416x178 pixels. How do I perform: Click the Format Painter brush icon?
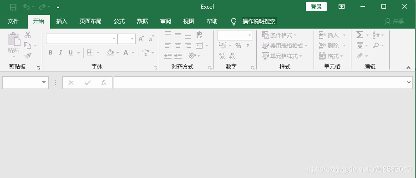tap(28, 55)
